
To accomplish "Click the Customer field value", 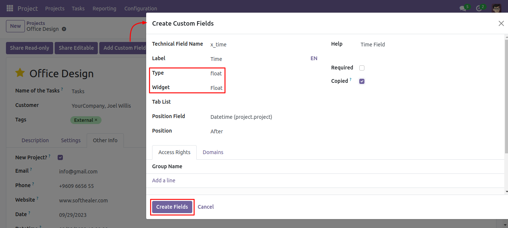I will (101, 106).
